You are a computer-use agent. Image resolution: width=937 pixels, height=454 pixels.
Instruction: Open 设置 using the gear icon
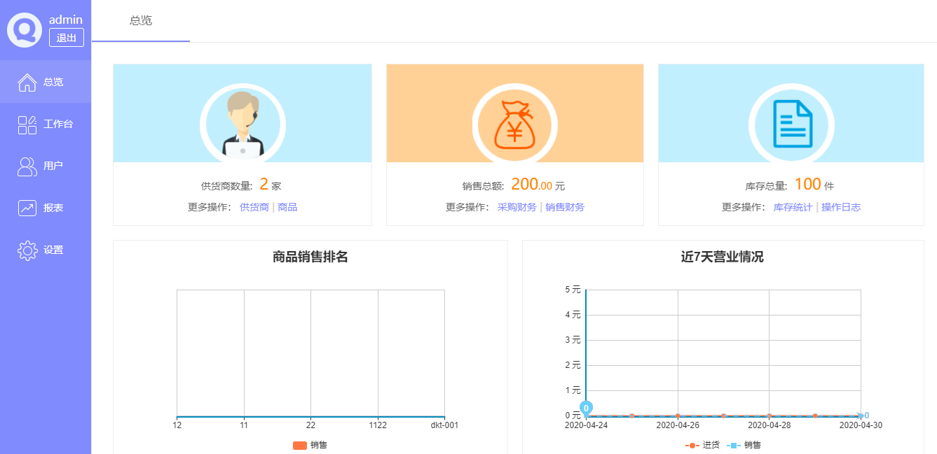[x=27, y=250]
